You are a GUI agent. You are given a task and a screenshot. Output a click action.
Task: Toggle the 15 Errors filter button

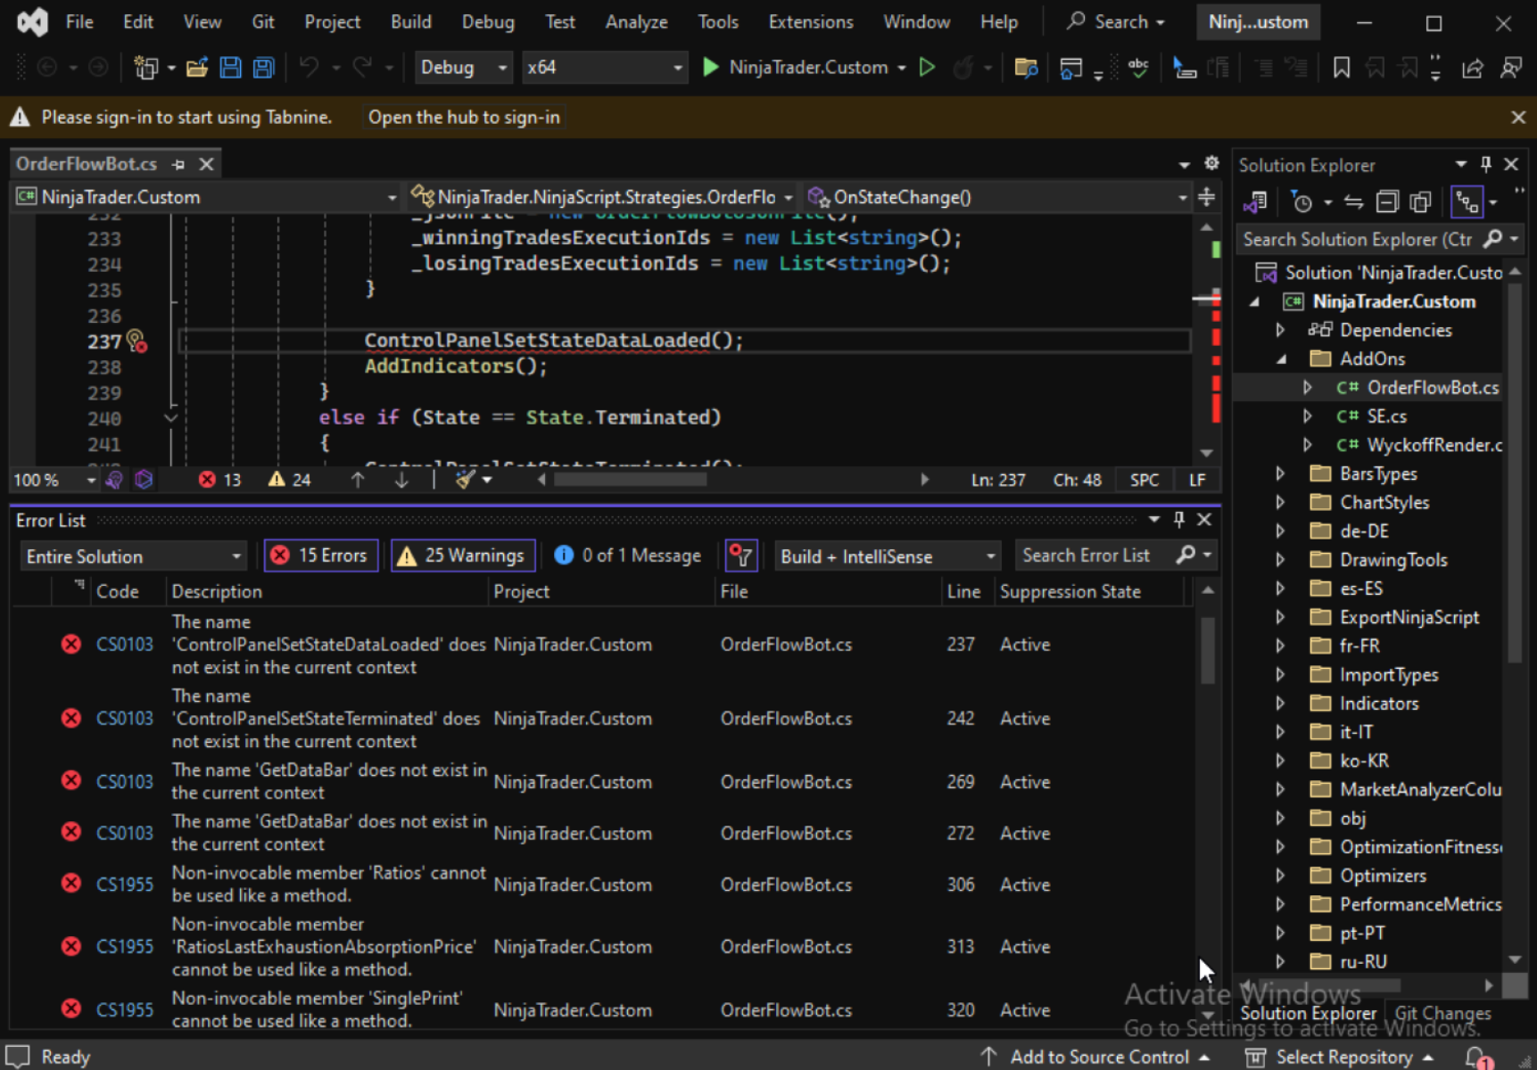[321, 556]
